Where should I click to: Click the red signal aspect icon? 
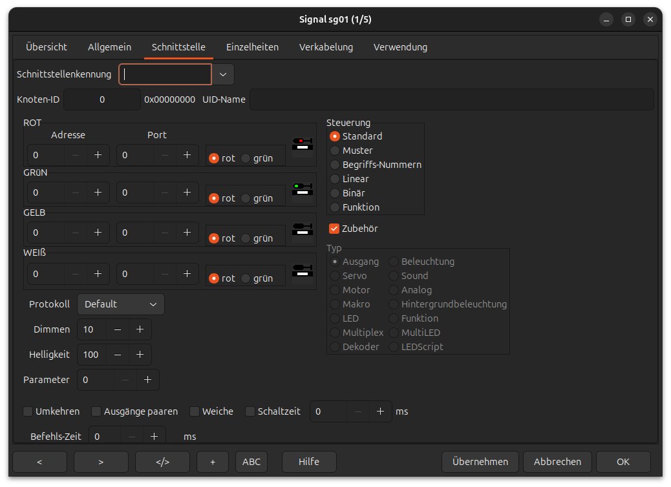click(x=302, y=146)
